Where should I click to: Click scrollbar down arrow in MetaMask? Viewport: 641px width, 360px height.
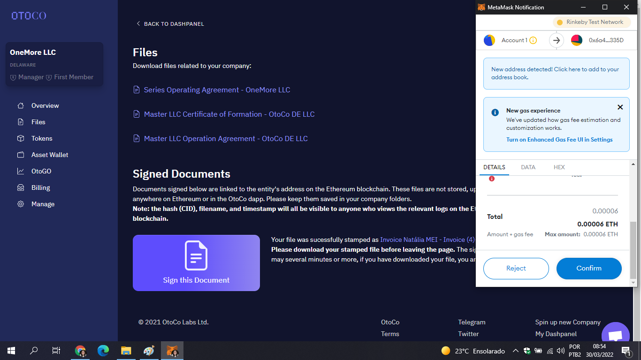pyautogui.click(x=633, y=283)
